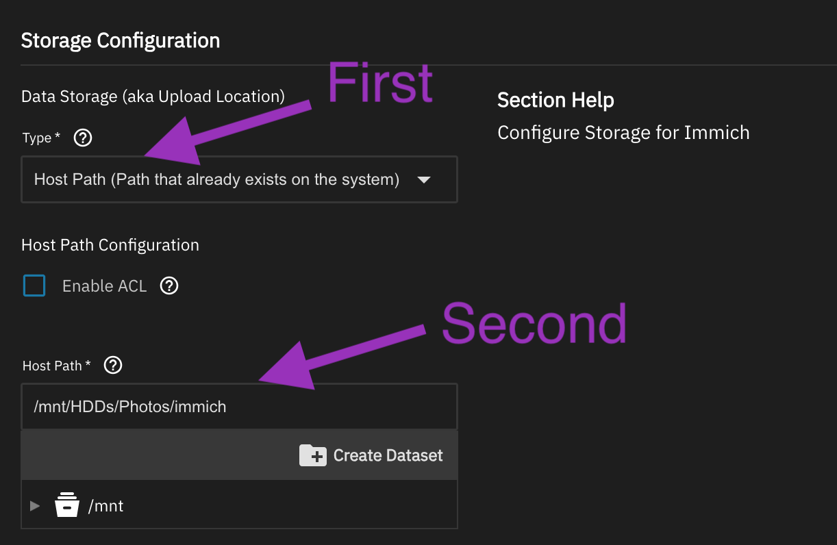Screen dimensions: 837x545
Task: Expand the /mnt tree node arrow
Action: point(35,506)
